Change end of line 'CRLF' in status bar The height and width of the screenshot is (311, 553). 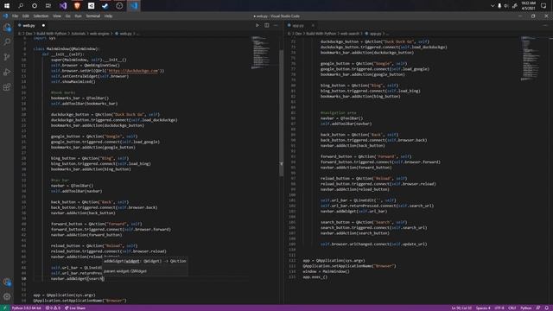[x=512, y=308]
